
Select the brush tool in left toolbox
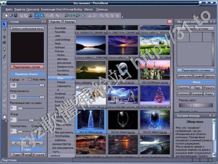click(x=4, y=56)
